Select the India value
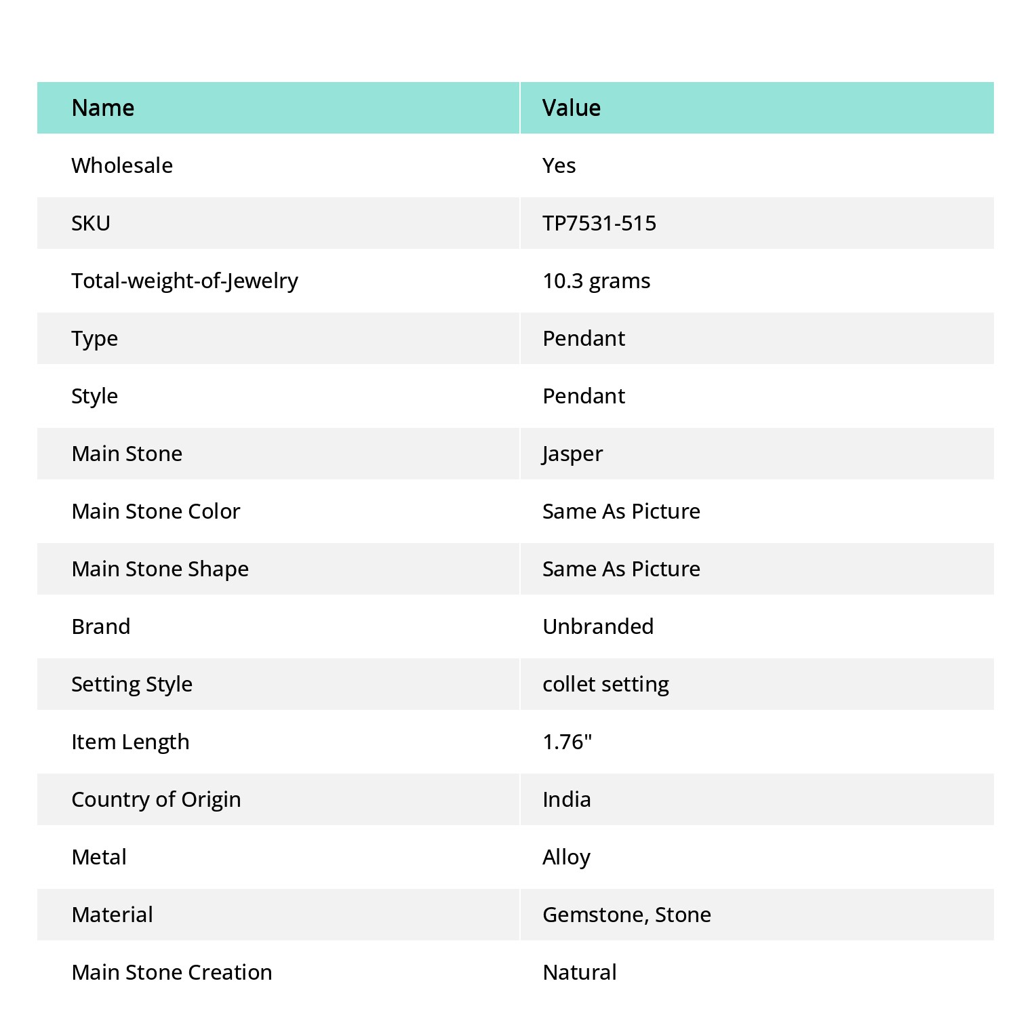1017x1017 pixels. [567, 799]
